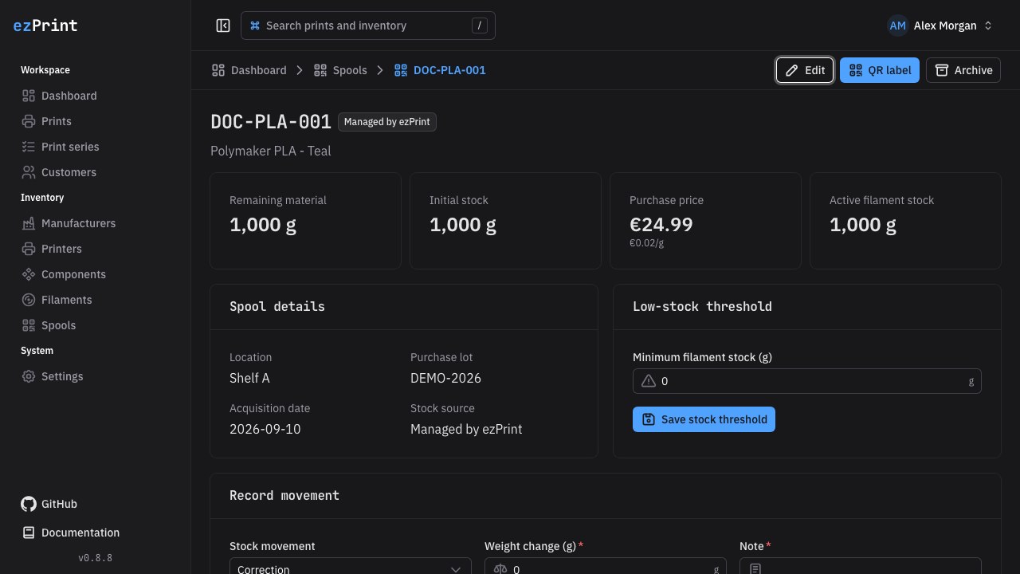Click the Edit button
The height and width of the screenshot is (574, 1020).
(x=805, y=70)
